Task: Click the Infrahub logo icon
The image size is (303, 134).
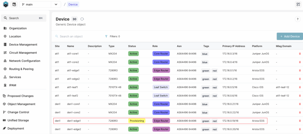Action: point(6,4)
